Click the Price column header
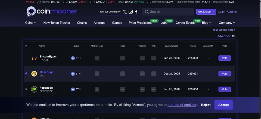Screen dimensions: 261x119 [x=123, y=46]
